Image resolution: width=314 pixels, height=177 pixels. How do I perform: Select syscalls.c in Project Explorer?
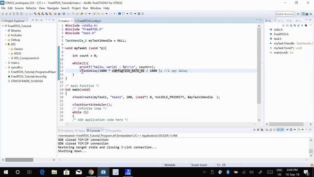(x=17, y=67)
